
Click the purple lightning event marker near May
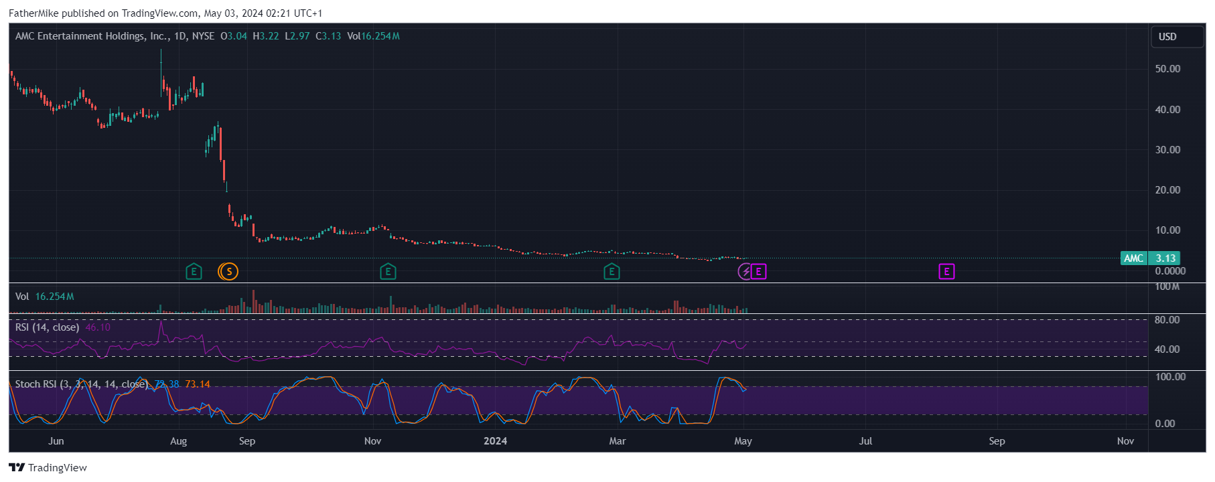point(745,271)
